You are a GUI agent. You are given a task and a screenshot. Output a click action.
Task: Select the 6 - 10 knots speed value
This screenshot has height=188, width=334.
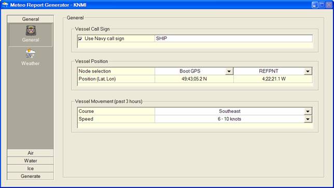[230, 119]
